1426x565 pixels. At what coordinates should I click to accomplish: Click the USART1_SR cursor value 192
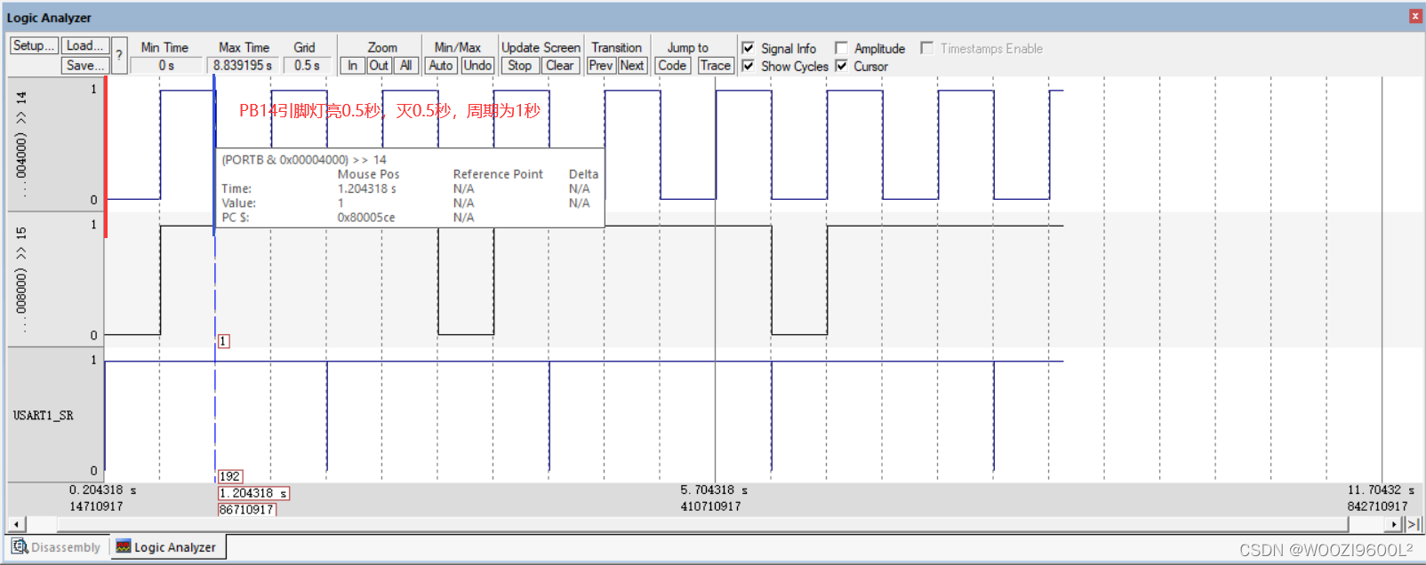click(229, 476)
